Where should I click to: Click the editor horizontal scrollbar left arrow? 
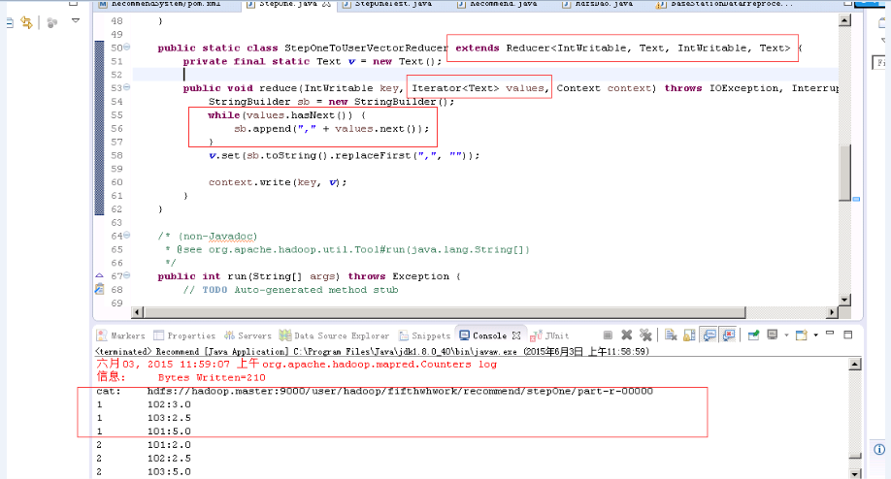point(137,312)
